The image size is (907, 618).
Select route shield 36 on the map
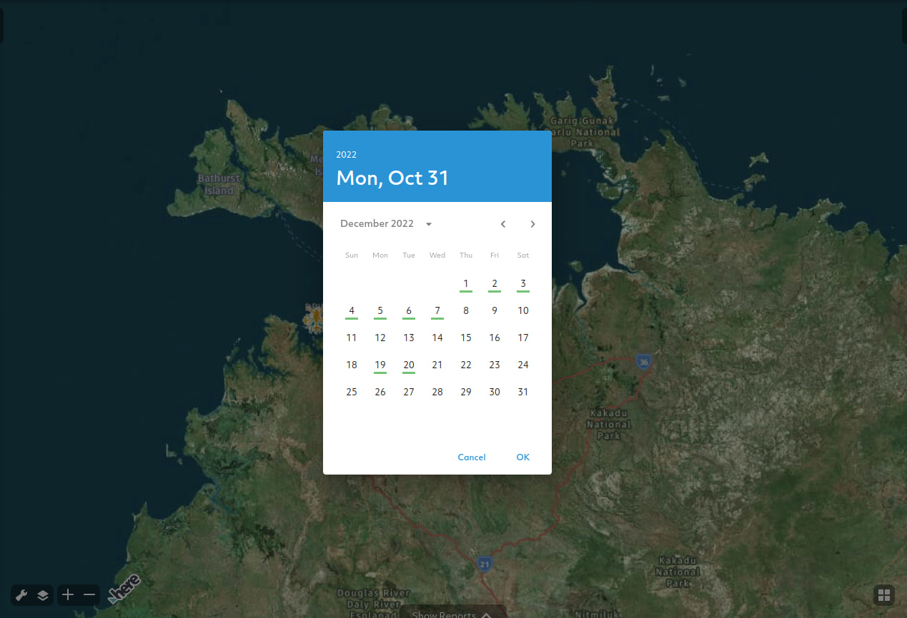[x=643, y=362]
